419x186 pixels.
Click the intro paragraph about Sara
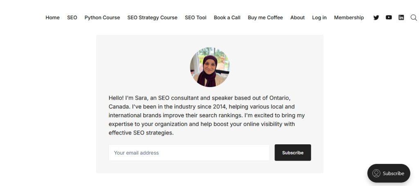pyautogui.click(x=207, y=115)
